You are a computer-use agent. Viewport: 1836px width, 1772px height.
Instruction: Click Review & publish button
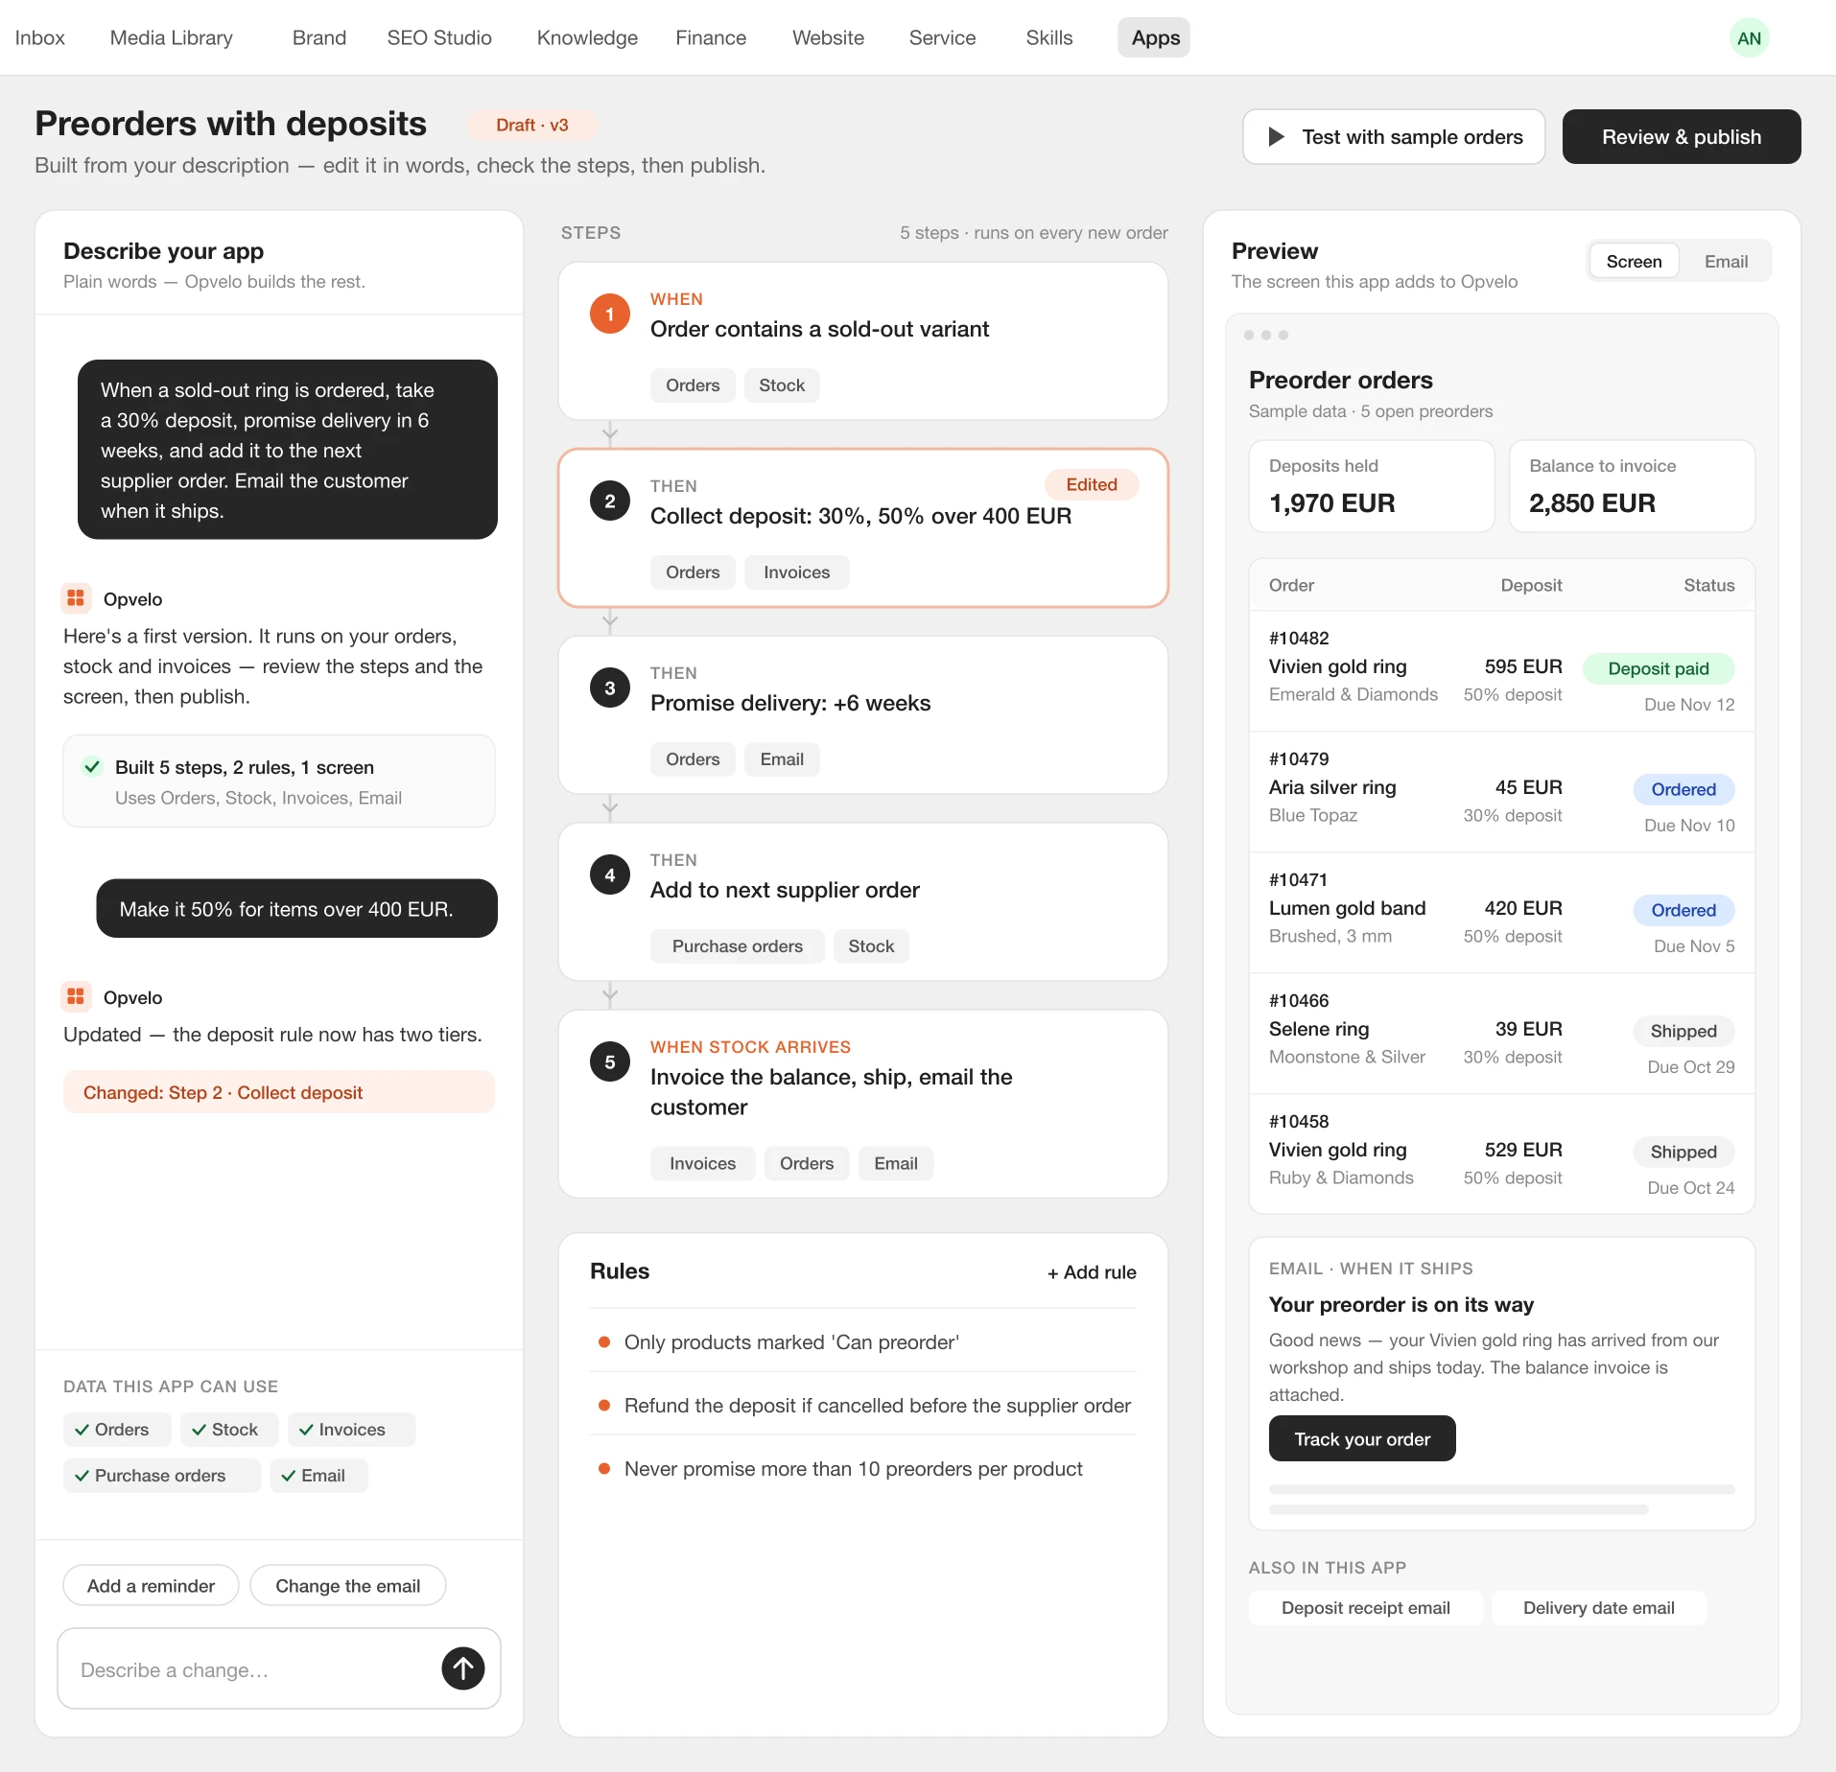pyautogui.click(x=1681, y=137)
